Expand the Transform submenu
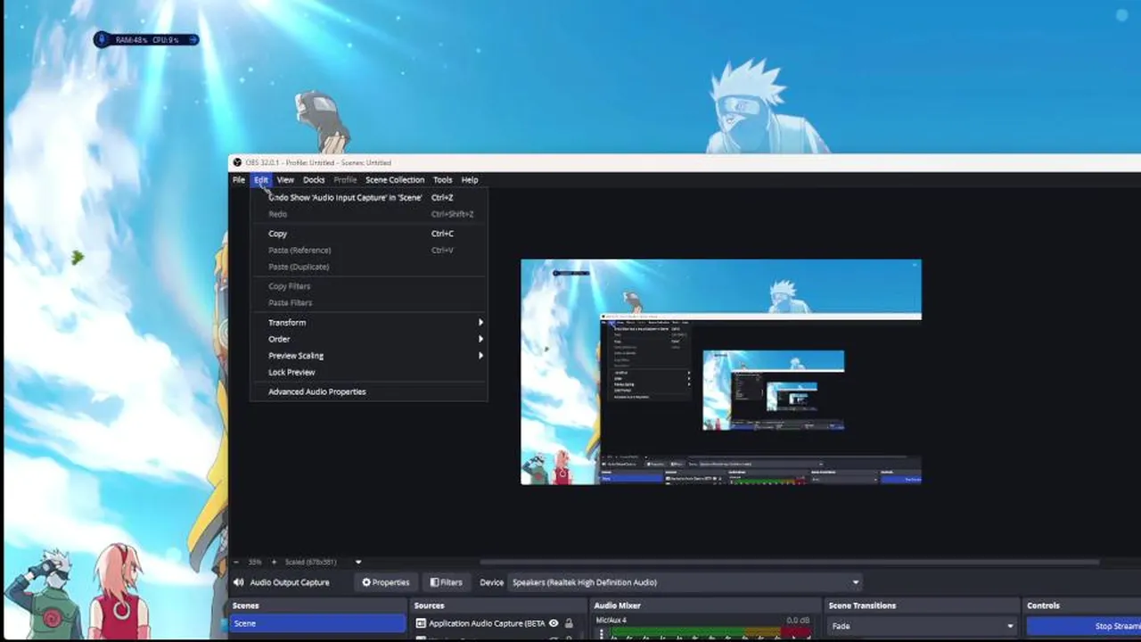1141x642 pixels. click(x=368, y=322)
